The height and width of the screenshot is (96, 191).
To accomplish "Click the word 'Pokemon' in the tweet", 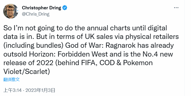I will [138, 63].
